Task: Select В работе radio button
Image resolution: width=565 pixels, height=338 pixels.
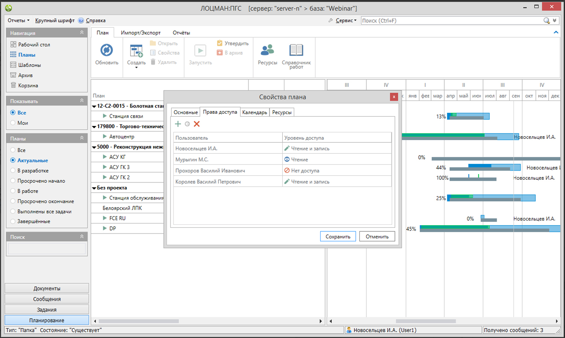Action: [x=13, y=191]
